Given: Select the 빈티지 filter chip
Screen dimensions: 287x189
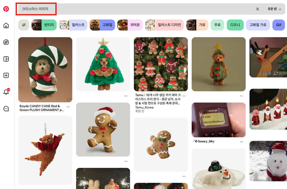Looking at the screenshot, I should [x=44, y=25].
